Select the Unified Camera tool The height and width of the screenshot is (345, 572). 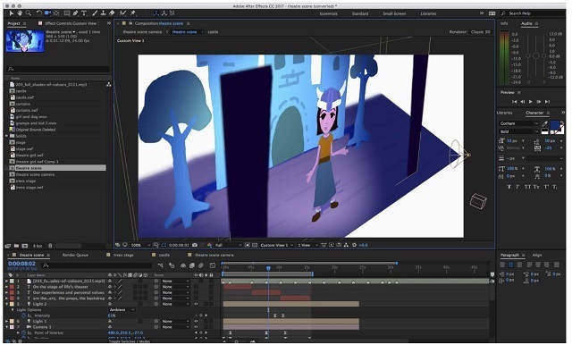coord(47,13)
